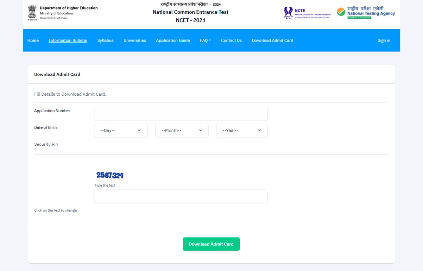This screenshot has height=271, width=423.
Task: Click the 'Application Number' label
Action: [52, 111]
